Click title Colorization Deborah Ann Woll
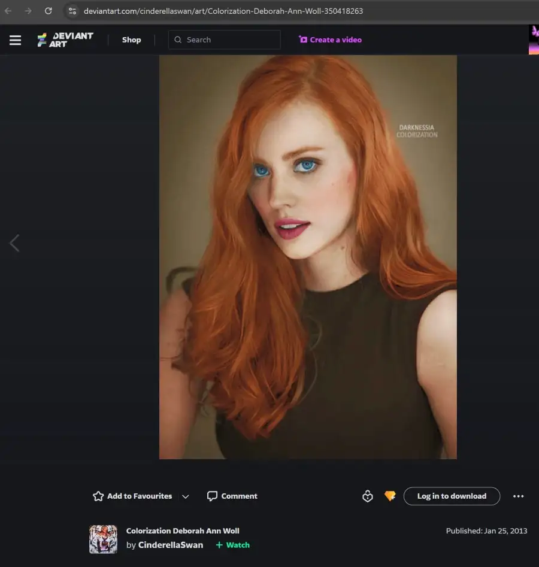 pyautogui.click(x=183, y=531)
